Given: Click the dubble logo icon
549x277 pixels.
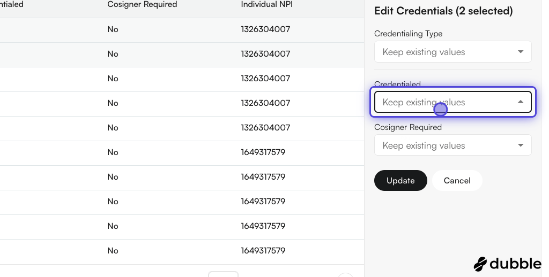Looking at the screenshot, I should (480, 264).
